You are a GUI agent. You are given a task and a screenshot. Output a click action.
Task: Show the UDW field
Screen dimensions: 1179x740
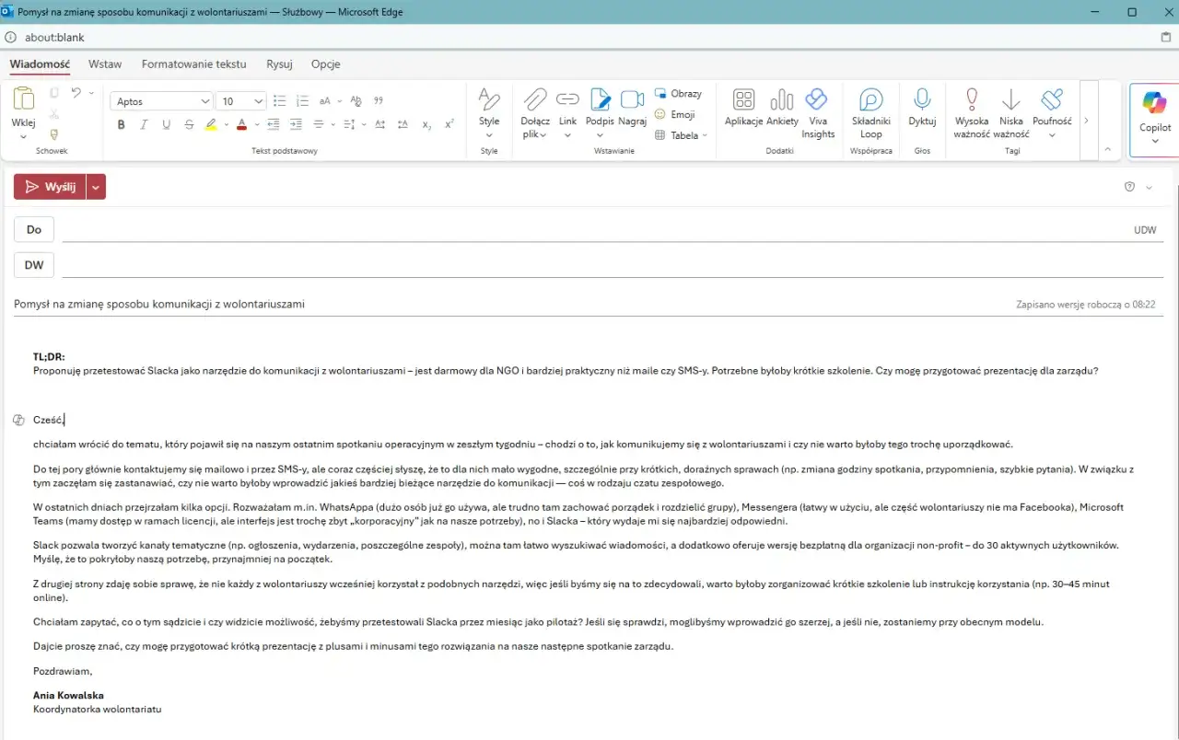pos(1145,230)
